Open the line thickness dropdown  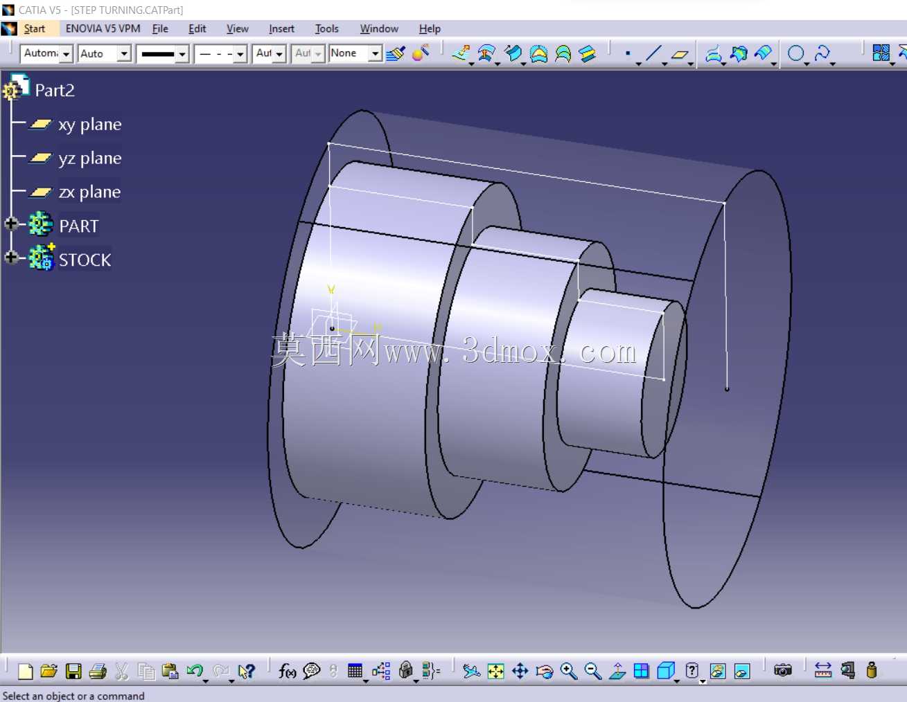[182, 54]
